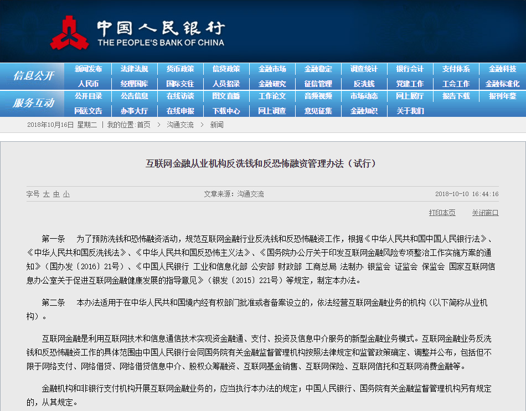
Task: Click the 服务互动 section heading
Action: 33,103
